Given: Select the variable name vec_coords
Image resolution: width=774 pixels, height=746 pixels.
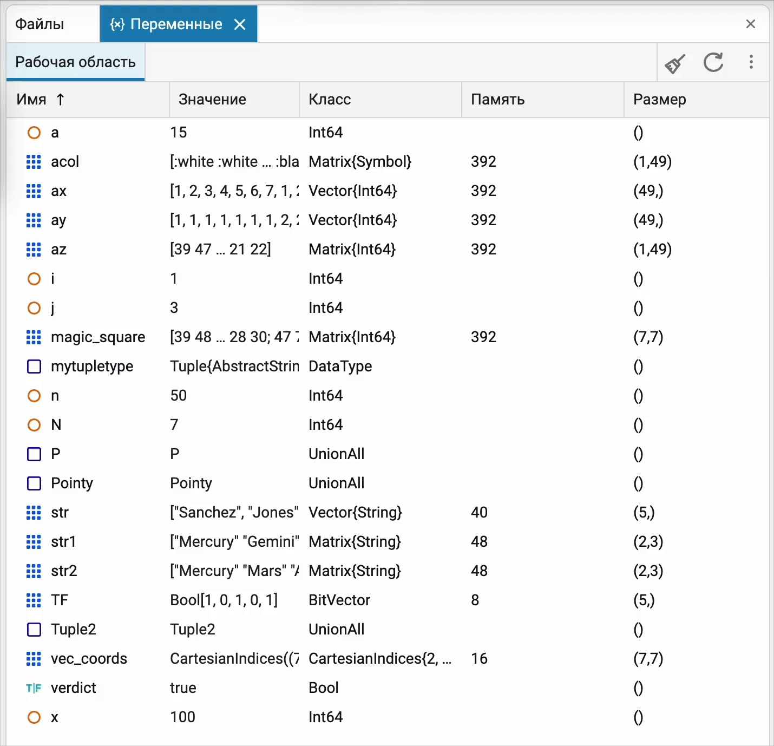Looking at the screenshot, I should 89,659.
